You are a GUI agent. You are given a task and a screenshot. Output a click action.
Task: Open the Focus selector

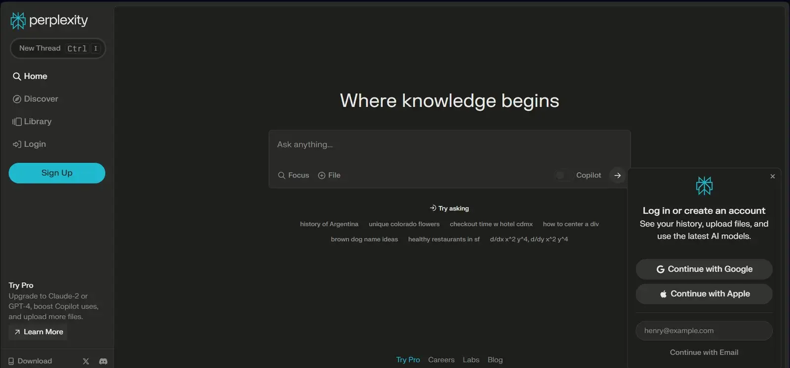pos(293,175)
